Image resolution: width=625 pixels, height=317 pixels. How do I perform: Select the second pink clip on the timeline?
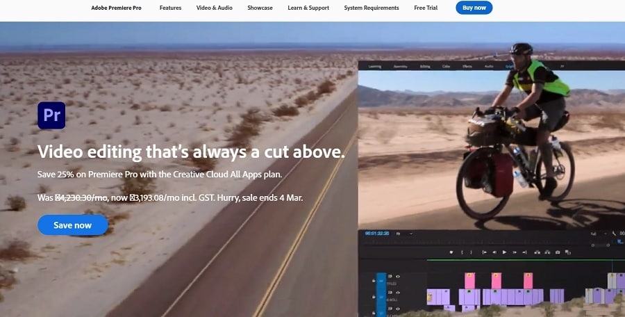pos(497,281)
